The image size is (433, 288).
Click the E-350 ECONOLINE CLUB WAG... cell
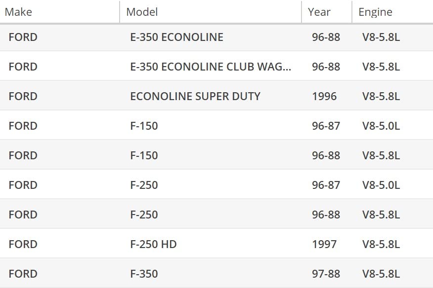[x=211, y=67]
